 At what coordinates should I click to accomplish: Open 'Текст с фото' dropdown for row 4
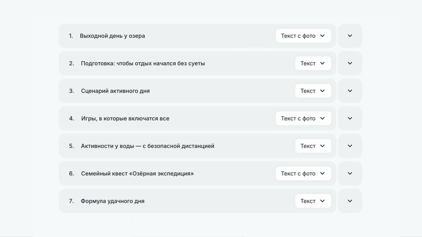coord(303,118)
